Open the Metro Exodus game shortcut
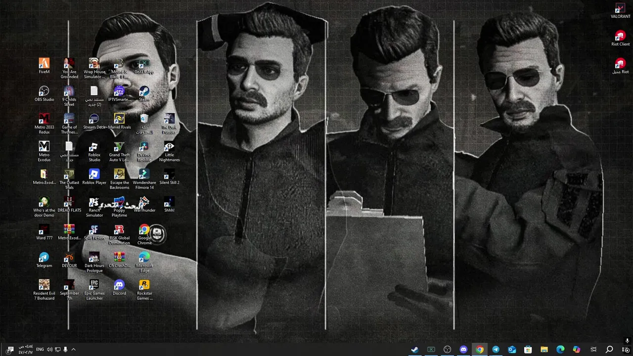The height and width of the screenshot is (356, 633). pos(44,151)
